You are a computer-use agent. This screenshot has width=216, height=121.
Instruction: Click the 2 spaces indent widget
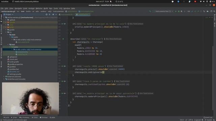coord(198,120)
